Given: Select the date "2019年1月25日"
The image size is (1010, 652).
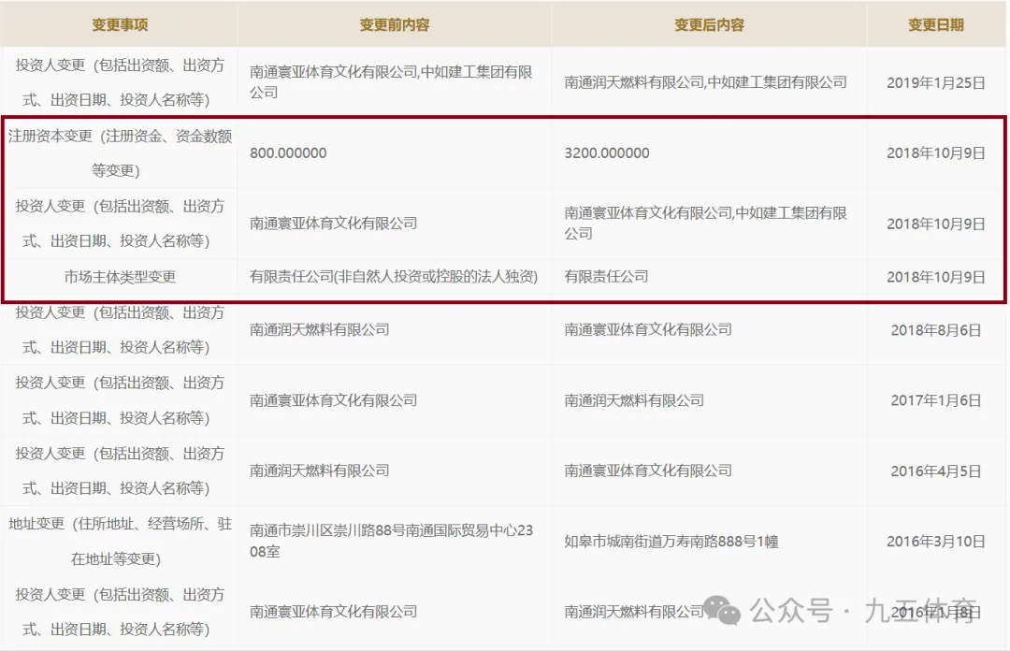Looking at the screenshot, I should tap(936, 82).
